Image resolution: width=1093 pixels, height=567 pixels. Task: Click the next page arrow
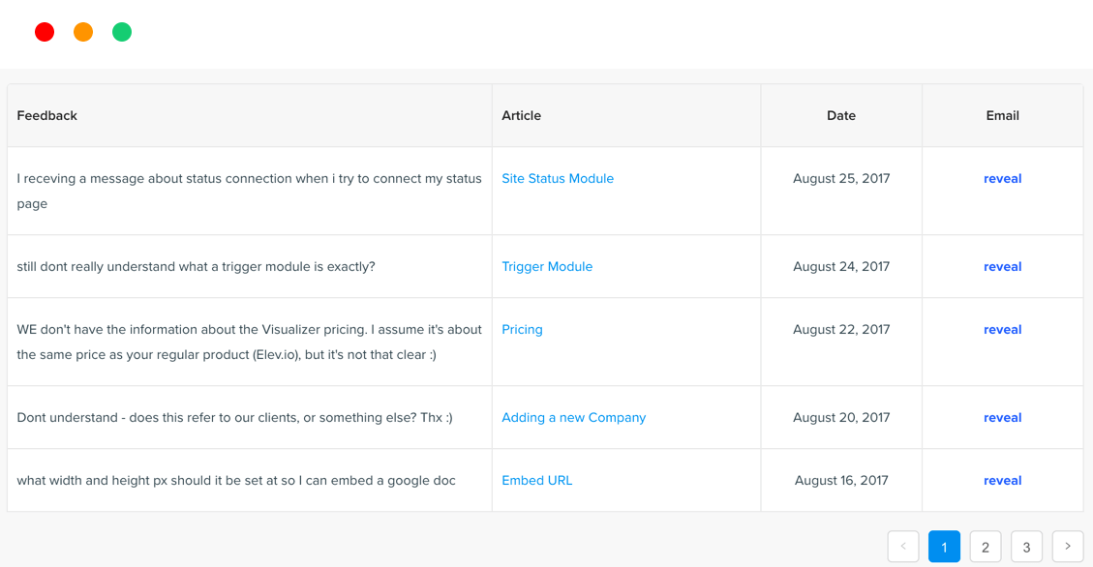1068,547
